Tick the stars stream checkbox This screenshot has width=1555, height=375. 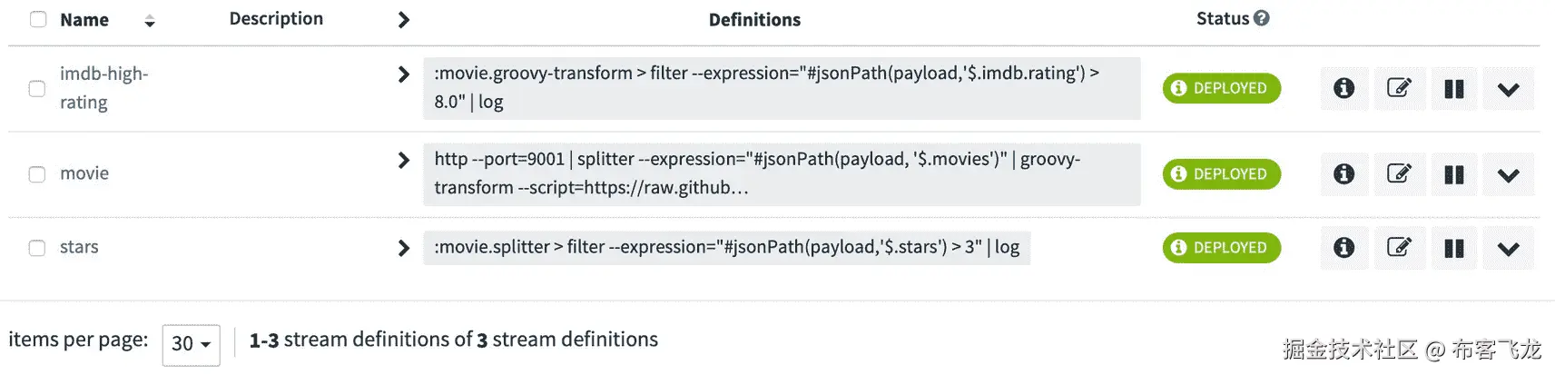pos(37,248)
